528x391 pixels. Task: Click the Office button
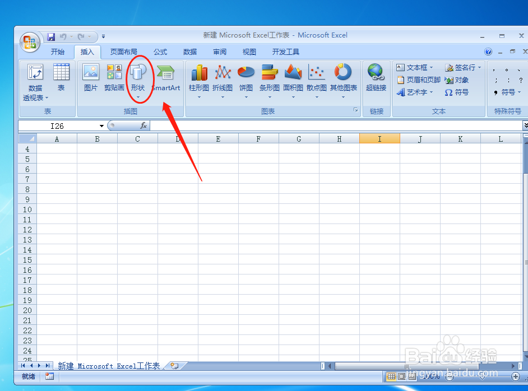(30, 43)
